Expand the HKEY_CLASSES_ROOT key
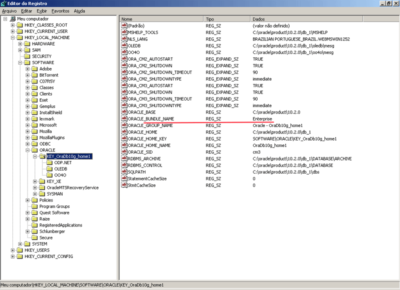 [12, 25]
